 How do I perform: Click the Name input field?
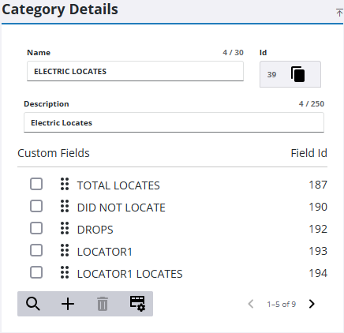135,71
